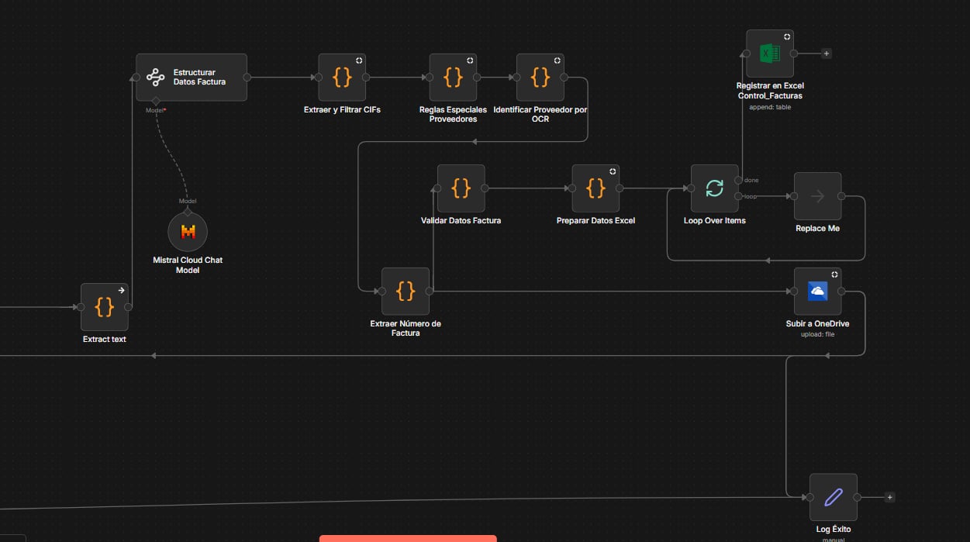The image size is (970, 542).
Task: Open the Registrar en Excel Control_Facturas node
Action: pos(769,54)
